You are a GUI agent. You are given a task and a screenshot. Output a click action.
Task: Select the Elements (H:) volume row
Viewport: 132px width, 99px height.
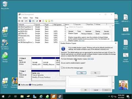point(41,36)
